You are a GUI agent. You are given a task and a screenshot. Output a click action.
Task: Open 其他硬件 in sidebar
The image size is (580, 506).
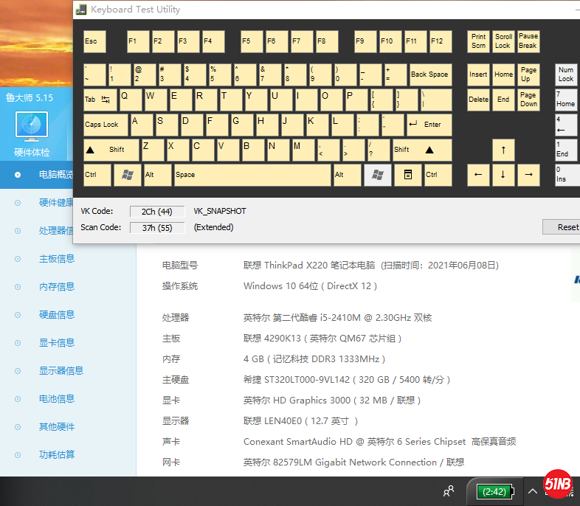pyautogui.click(x=57, y=427)
